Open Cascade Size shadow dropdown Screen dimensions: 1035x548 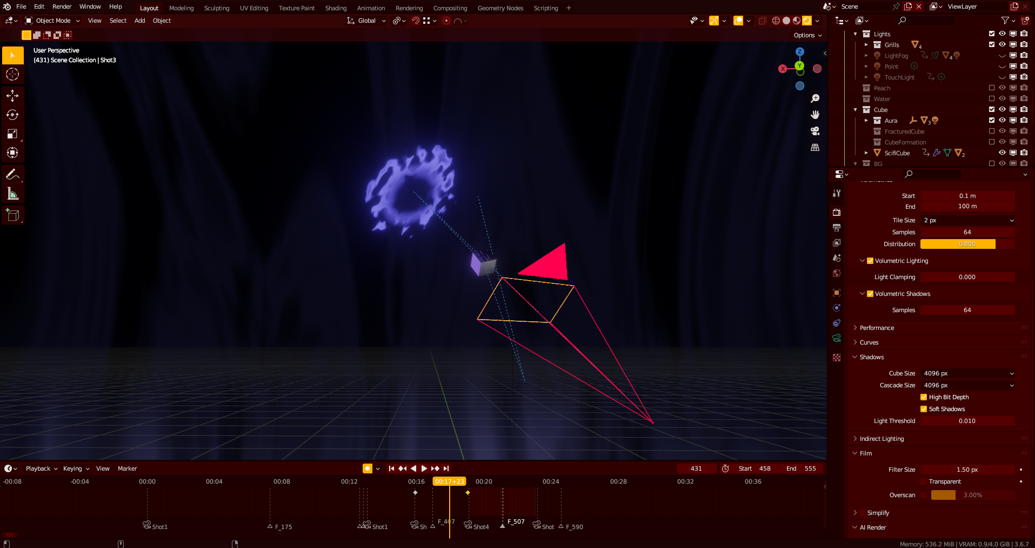967,385
